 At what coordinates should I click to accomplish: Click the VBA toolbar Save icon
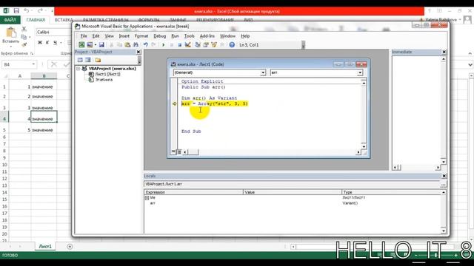click(x=101, y=44)
